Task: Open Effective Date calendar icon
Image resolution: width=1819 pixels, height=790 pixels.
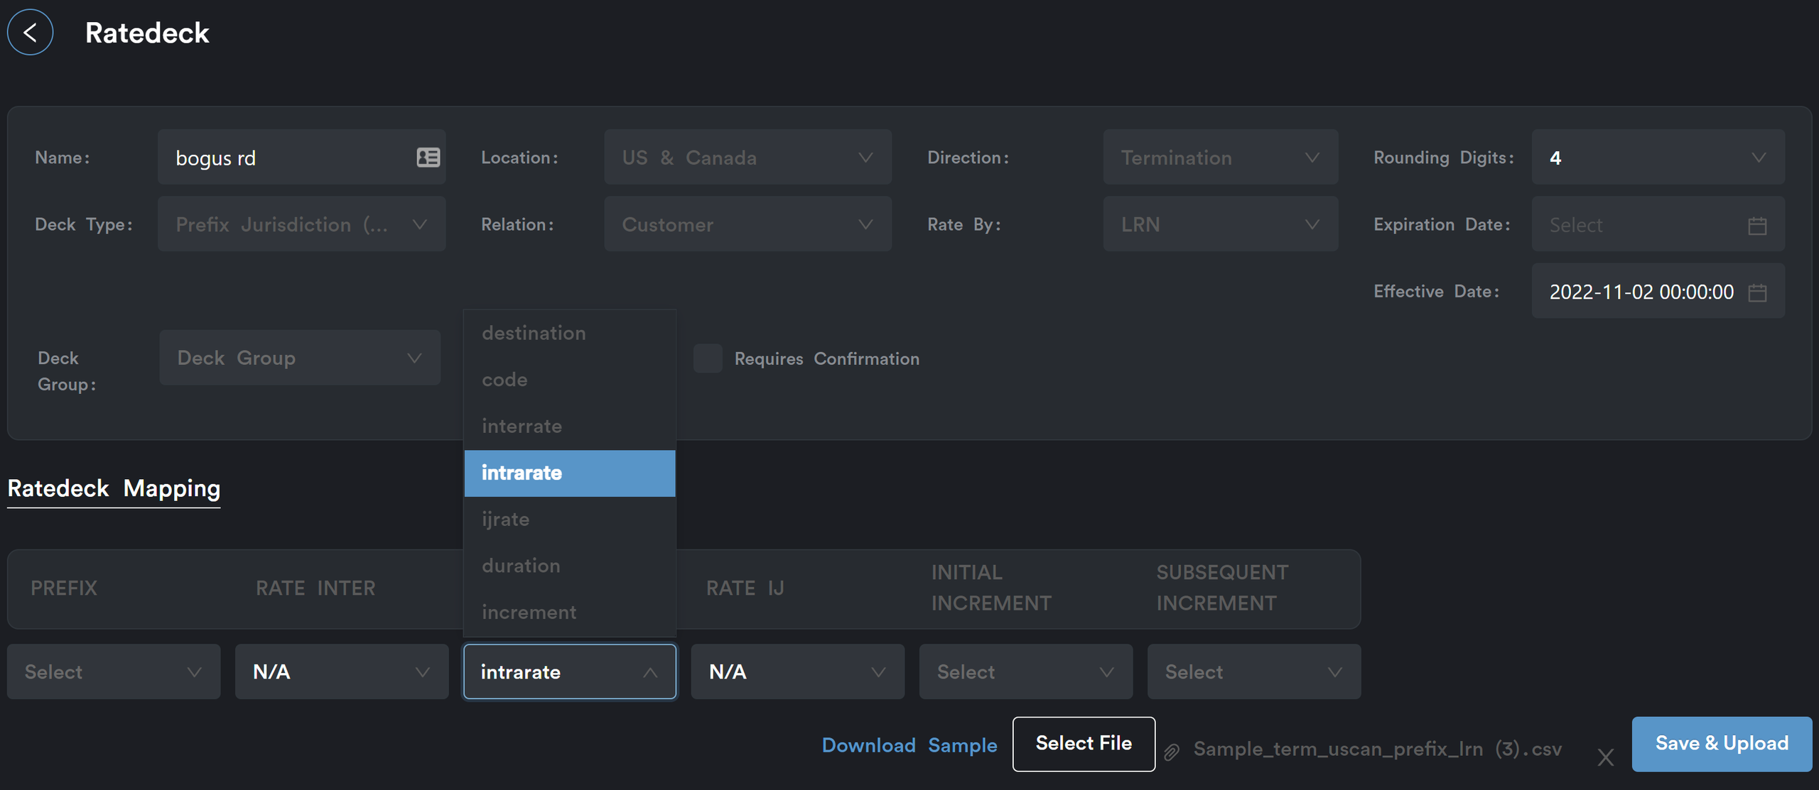Action: coord(1756,292)
